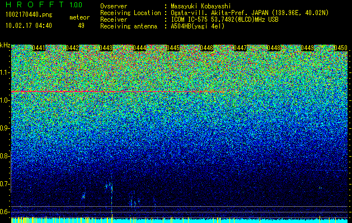Click the 0444 time marker
Viewport: 352px width, 223px height.
[139, 48]
